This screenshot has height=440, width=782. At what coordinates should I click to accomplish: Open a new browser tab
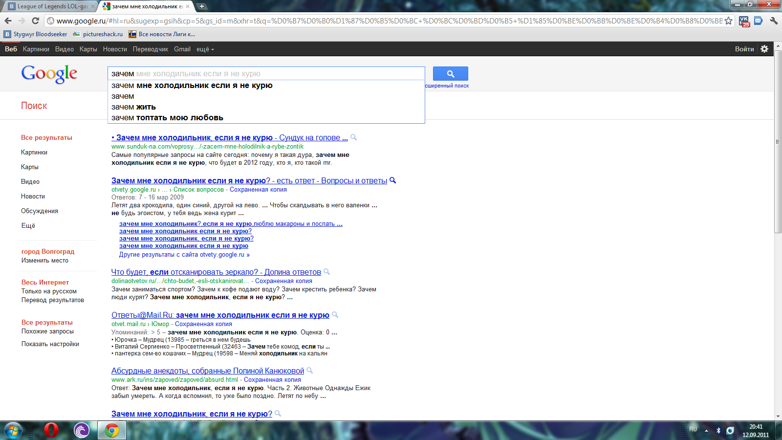tap(202, 6)
